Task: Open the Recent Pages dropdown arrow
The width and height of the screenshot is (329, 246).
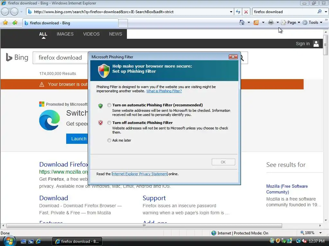Action: [21, 12]
